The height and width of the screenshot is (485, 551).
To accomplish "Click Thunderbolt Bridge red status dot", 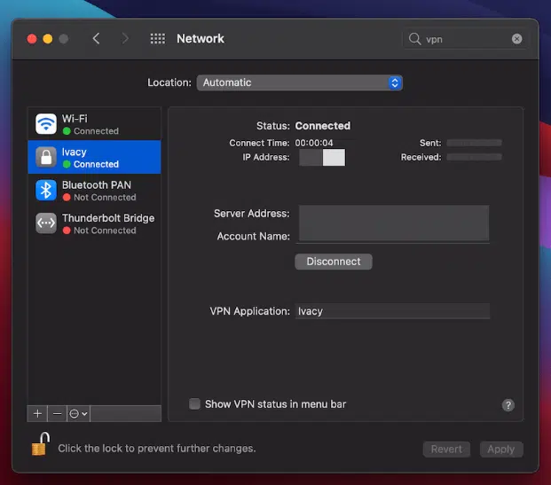I will tap(67, 231).
